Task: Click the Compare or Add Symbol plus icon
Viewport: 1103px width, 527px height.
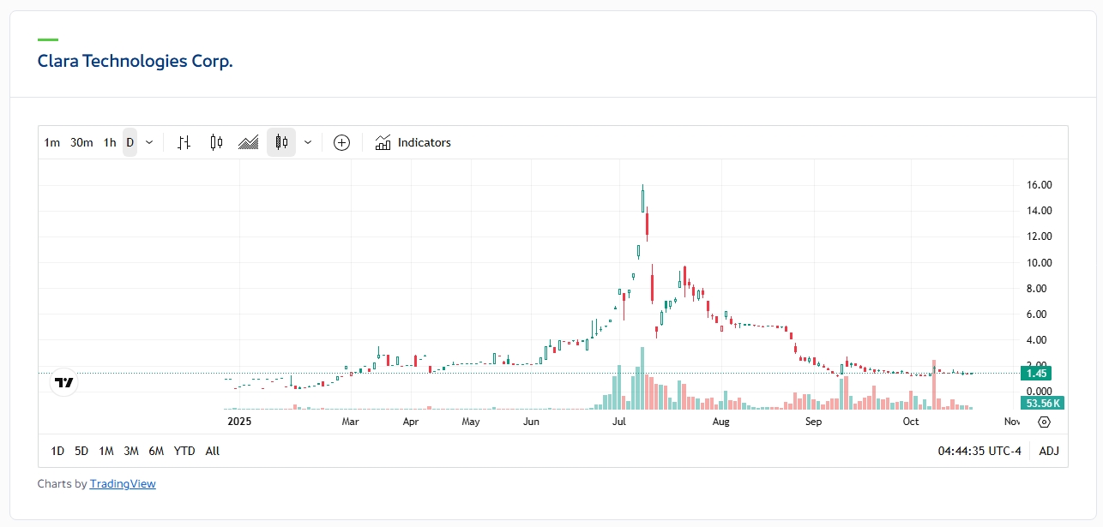Action: (341, 142)
